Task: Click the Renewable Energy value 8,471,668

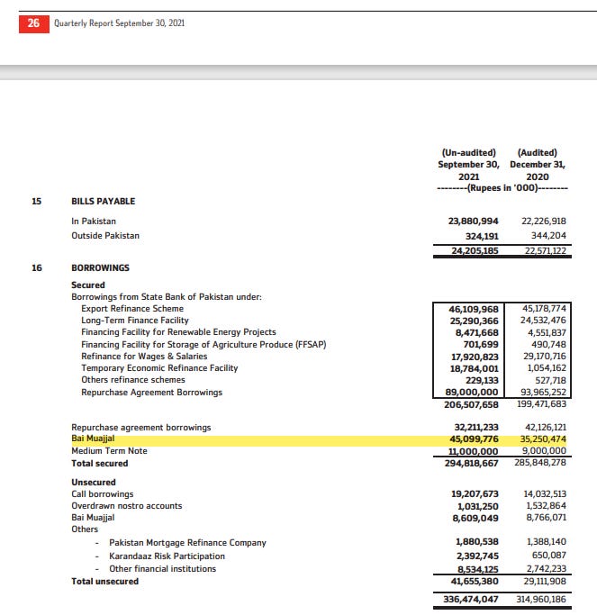Action: (x=476, y=332)
